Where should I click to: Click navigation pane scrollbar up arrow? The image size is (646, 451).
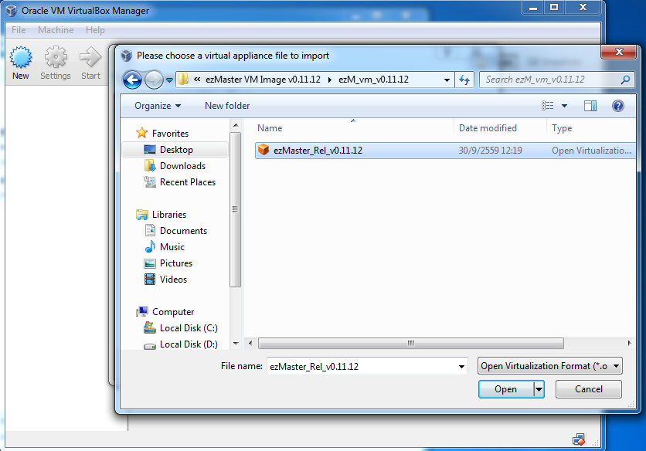pos(236,125)
